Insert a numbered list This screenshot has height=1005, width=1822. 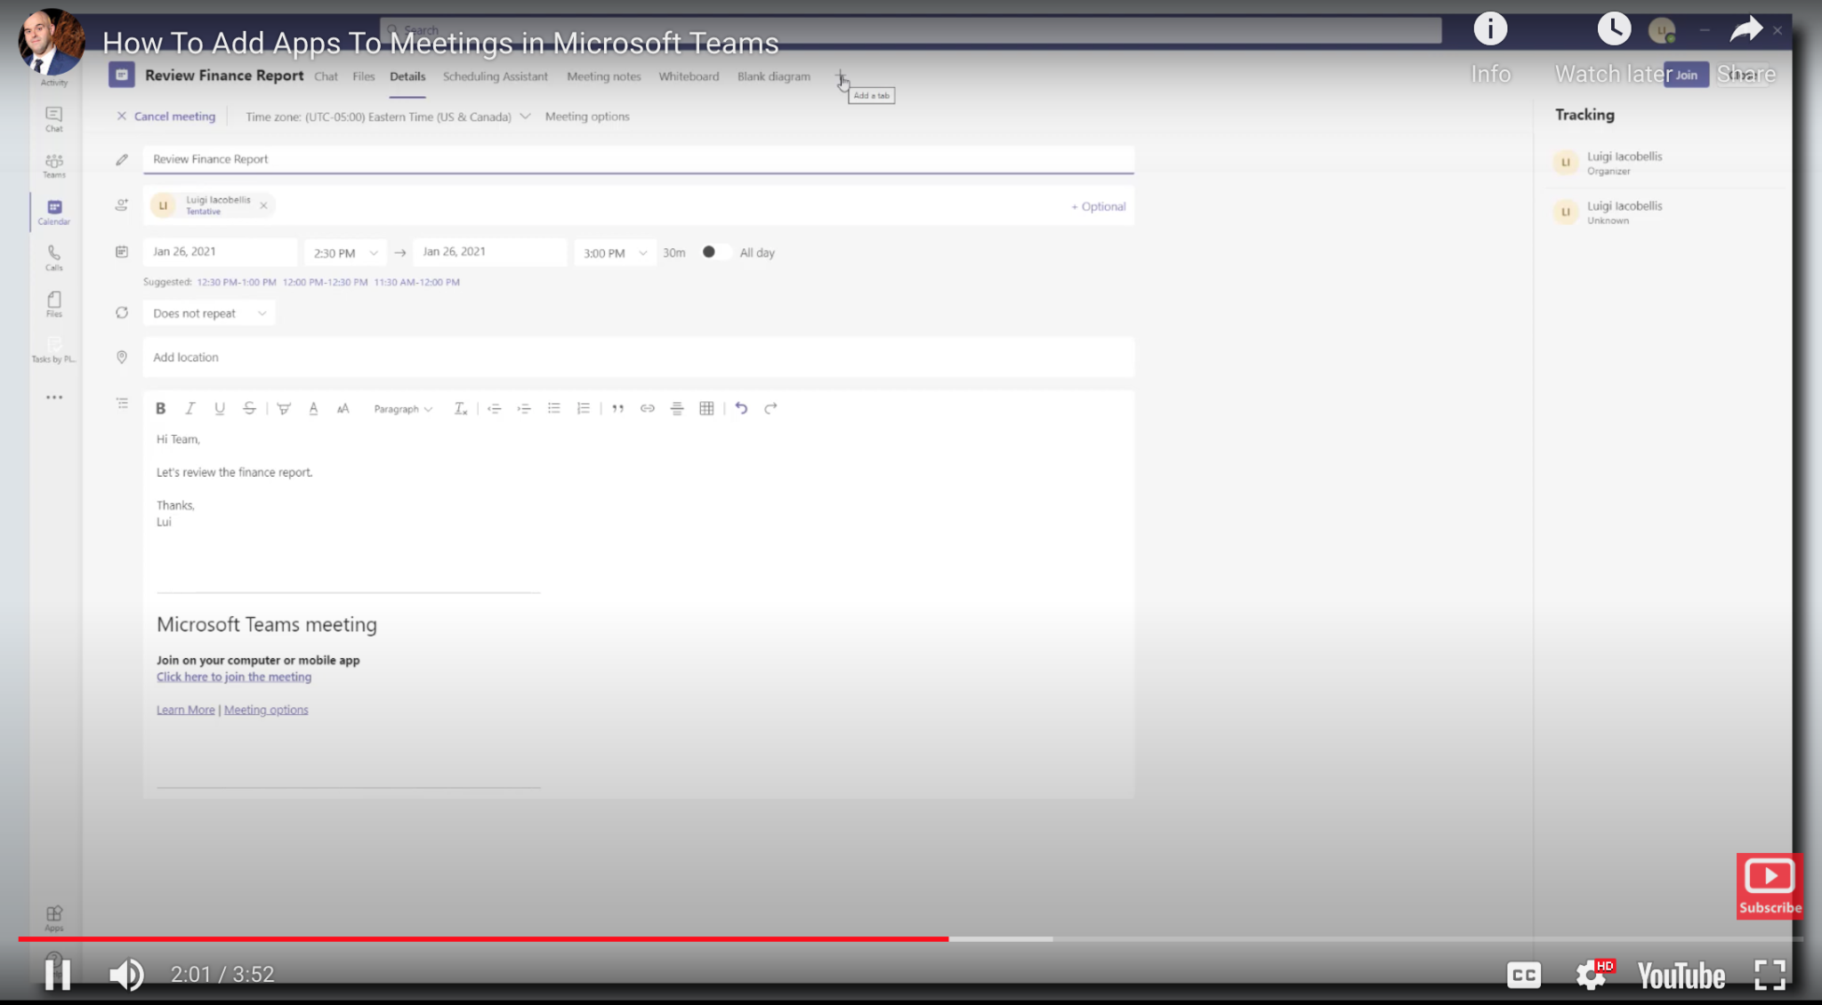coord(584,408)
